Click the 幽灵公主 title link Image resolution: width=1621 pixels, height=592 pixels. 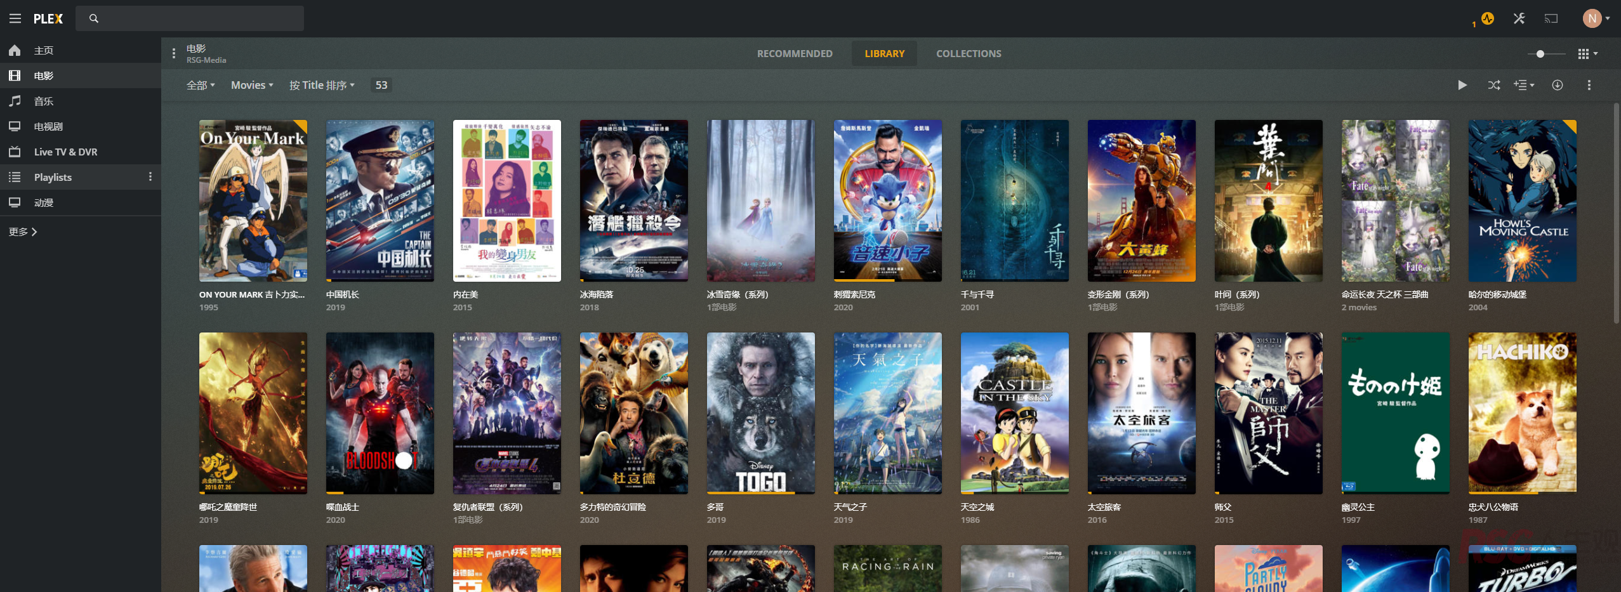(1358, 507)
